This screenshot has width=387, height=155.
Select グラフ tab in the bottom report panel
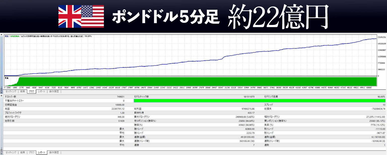(x=31, y=152)
